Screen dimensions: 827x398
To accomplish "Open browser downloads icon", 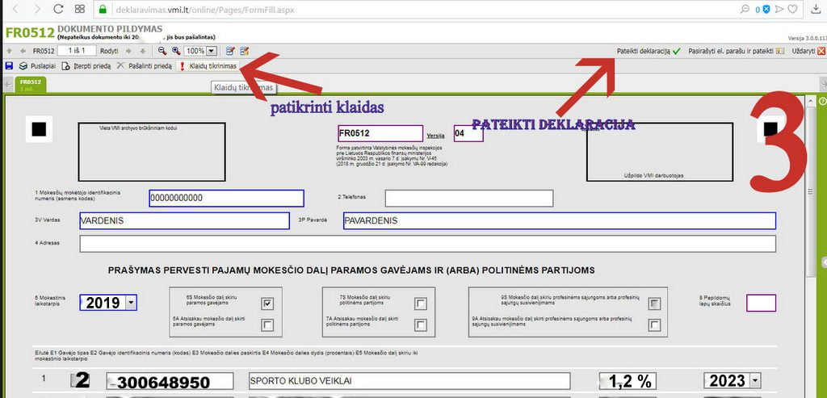I will pos(814,9).
